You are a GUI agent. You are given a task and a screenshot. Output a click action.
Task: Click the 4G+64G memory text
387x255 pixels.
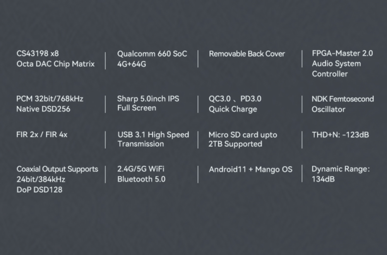[132, 64]
